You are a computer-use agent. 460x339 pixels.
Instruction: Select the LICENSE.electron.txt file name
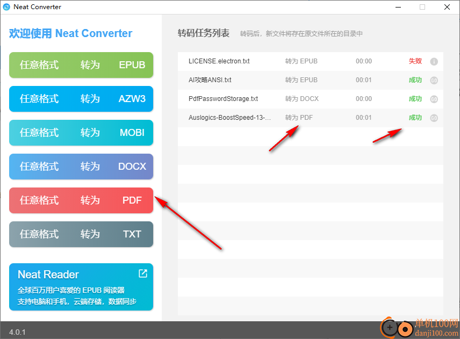coord(219,61)
